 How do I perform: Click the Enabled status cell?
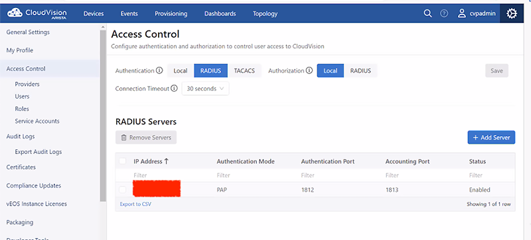pyautogui.click(x=479, y=190)
